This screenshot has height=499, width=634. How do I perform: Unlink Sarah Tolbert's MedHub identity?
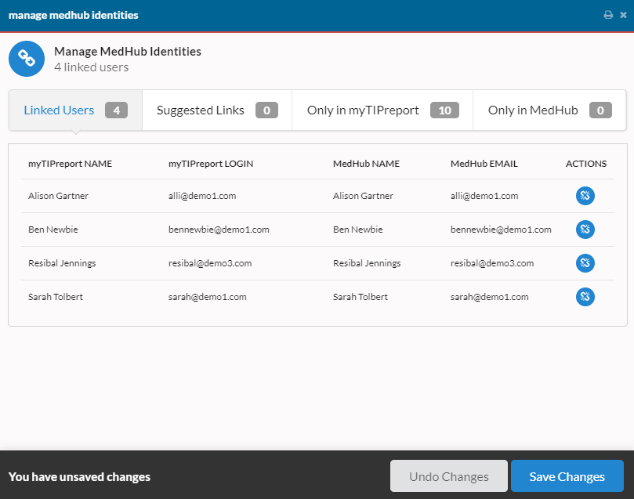point(585,297)
